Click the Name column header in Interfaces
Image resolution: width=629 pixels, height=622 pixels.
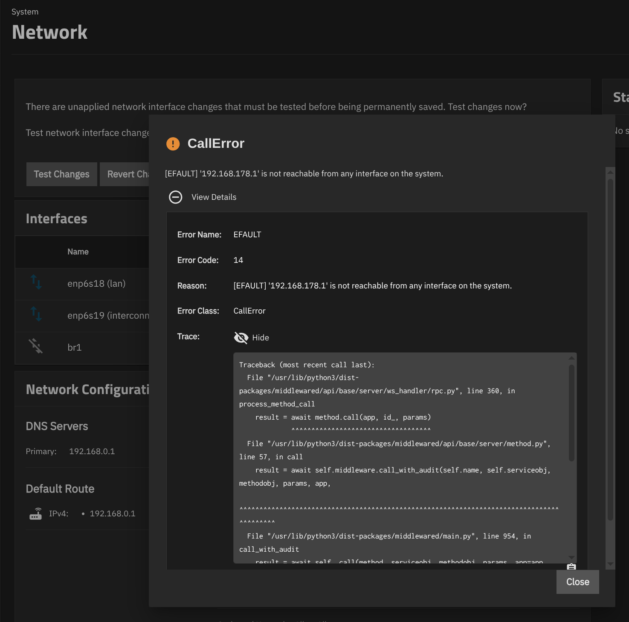(x=78, y=252)
